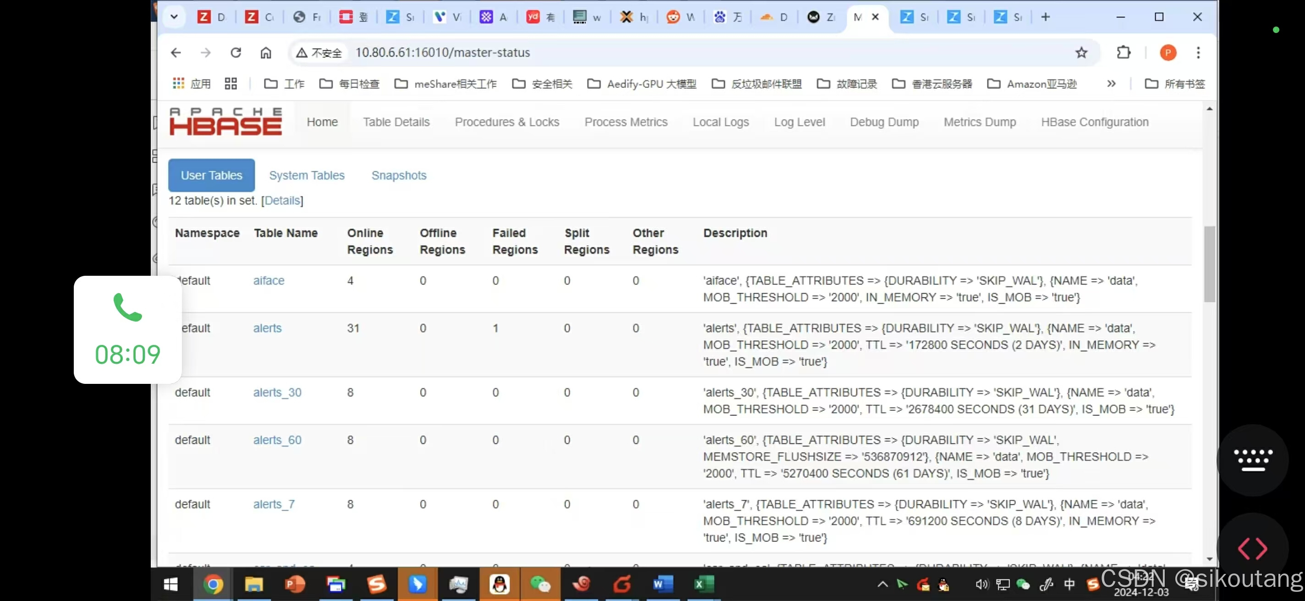
Task: Switch to the Snapshots tab
Action: tap(399, 175)
